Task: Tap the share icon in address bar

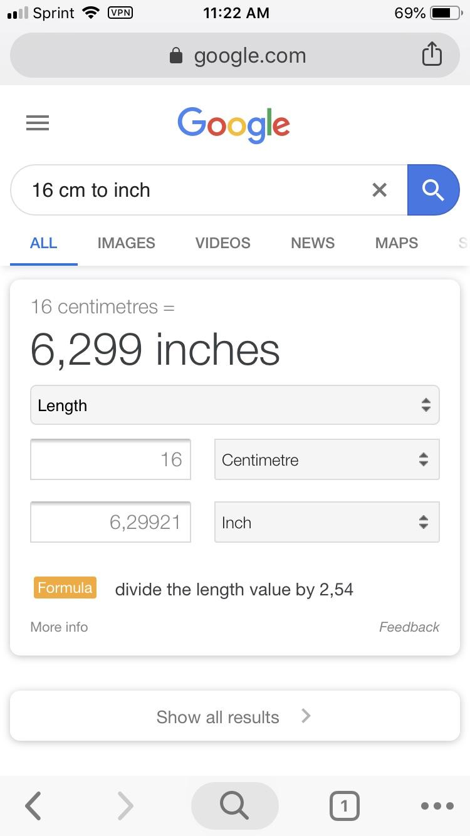Action: click(x=431, y=55)
